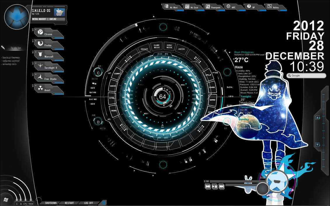Open drive D circle indicator
330x206 pixels.
(x=98, y=122)
